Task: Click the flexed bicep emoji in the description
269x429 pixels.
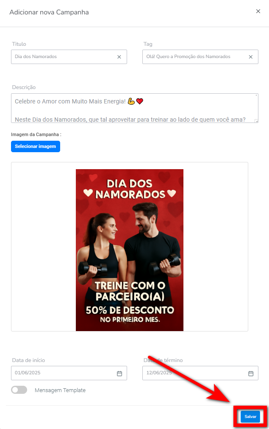Action: (131, 101)
